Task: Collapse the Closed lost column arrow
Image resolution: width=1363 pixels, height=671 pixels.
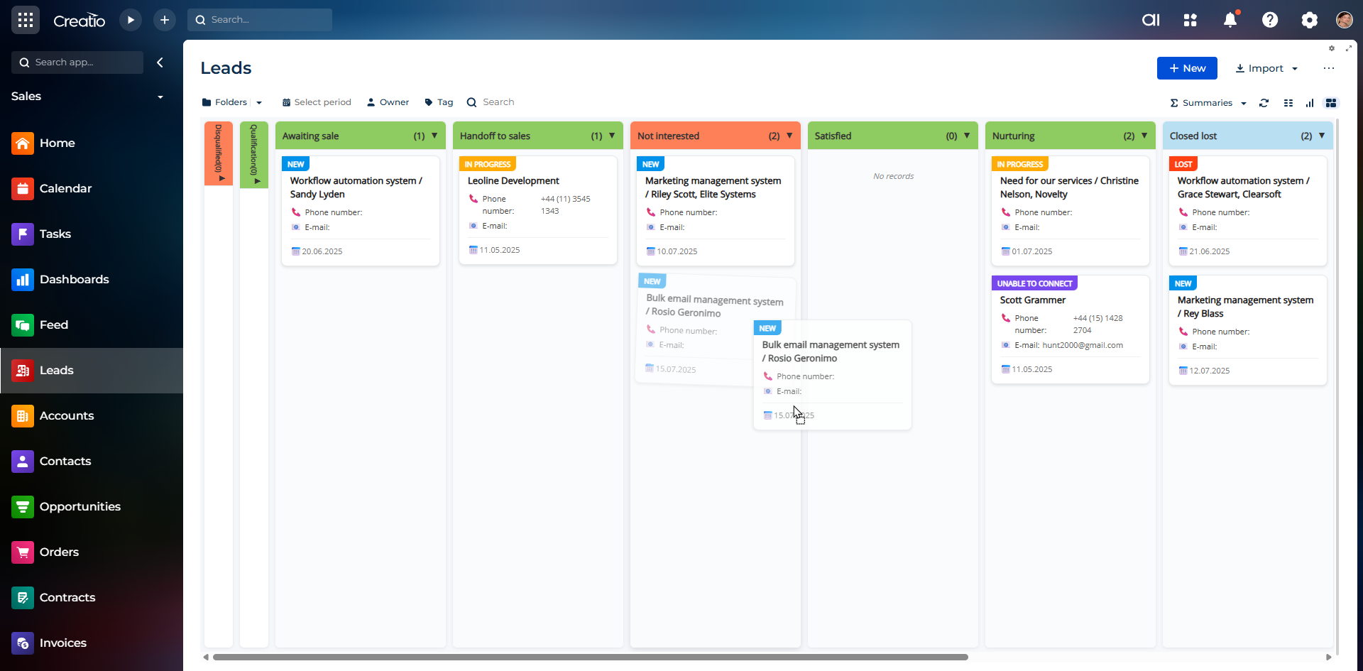Action: point(1322,136)
